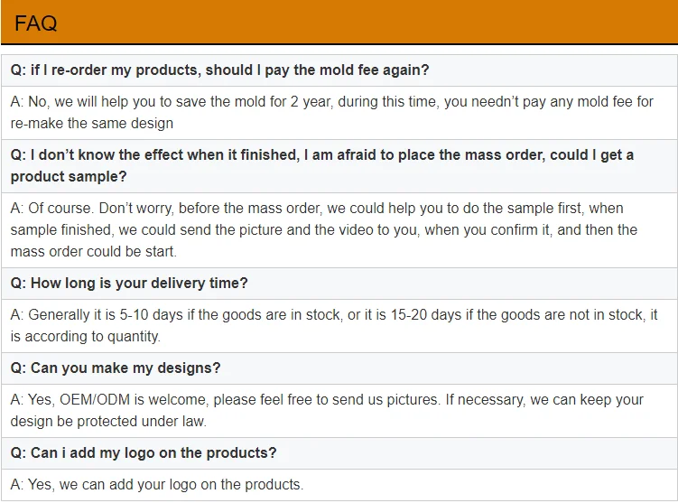Click the "product sample?" line of the question
Viewport: 678px width, 503px height.
(69, 176)
